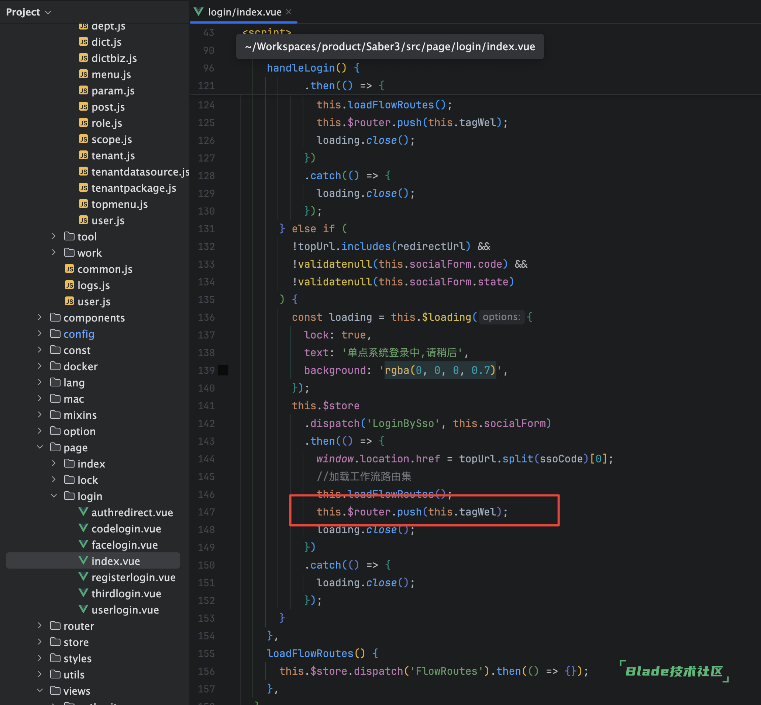The image size is (761, 705).
Task: Click the mac folder icon
Action: [55, 399]
